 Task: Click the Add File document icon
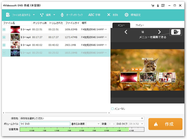pos(8,15)
